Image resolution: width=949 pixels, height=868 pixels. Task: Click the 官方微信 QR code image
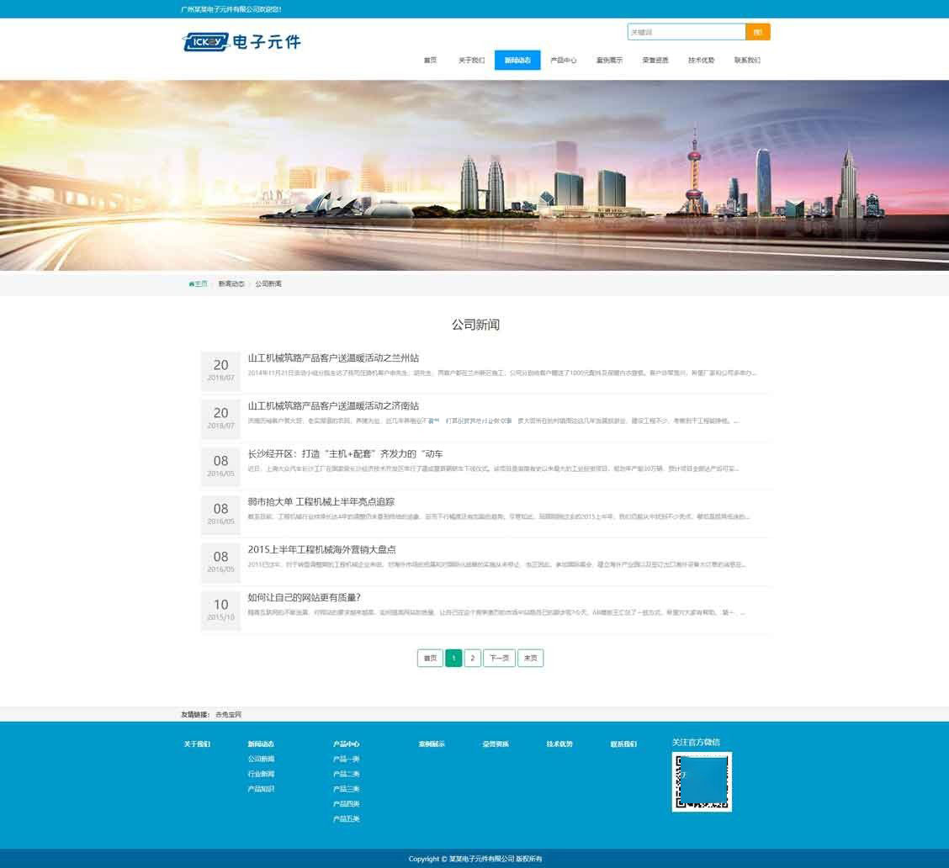point(702,781)
